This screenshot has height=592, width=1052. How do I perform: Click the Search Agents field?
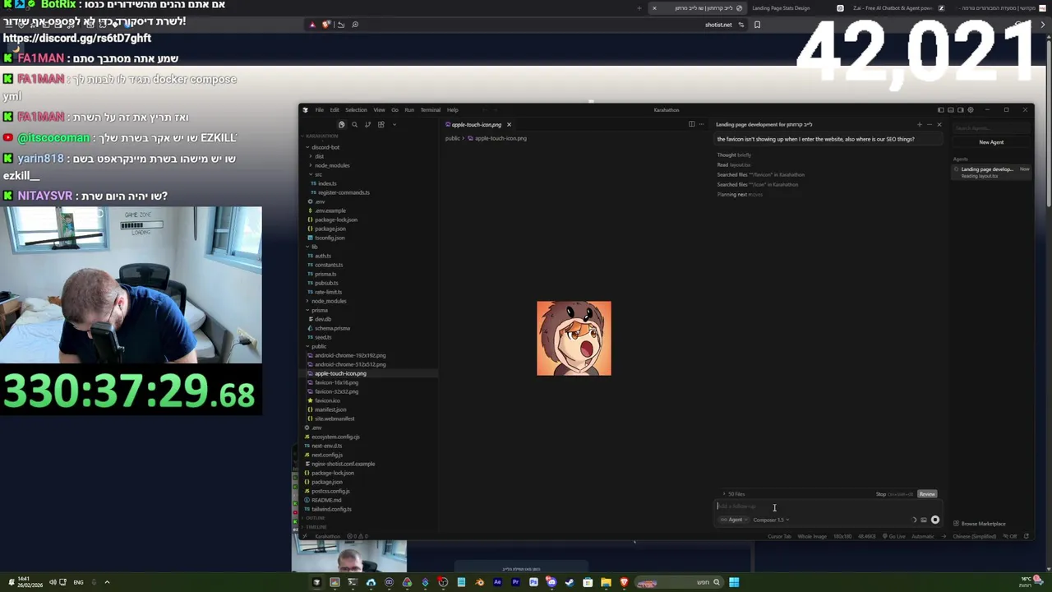991,127
